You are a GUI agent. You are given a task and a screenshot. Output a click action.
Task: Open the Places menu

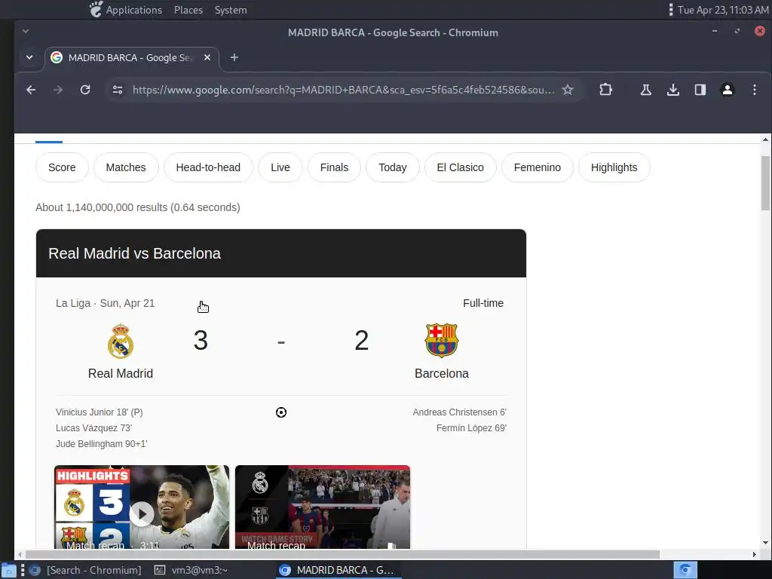click(188, 10)
